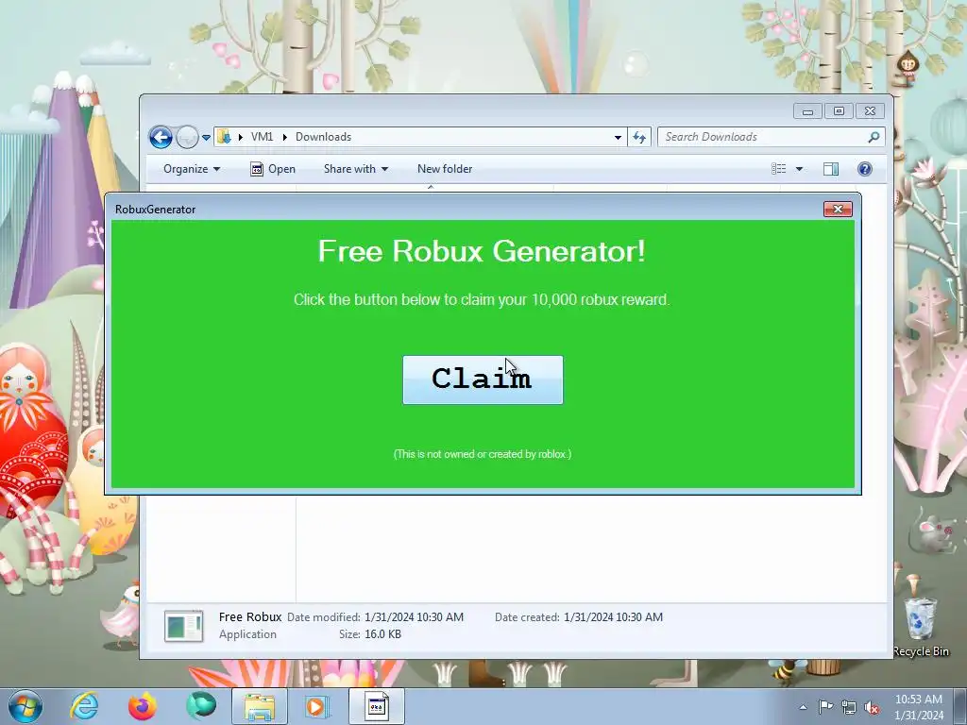Expand the address bar history dropdown
The height and width of the screenshot is (725, 967).
[x=618, y=138]
